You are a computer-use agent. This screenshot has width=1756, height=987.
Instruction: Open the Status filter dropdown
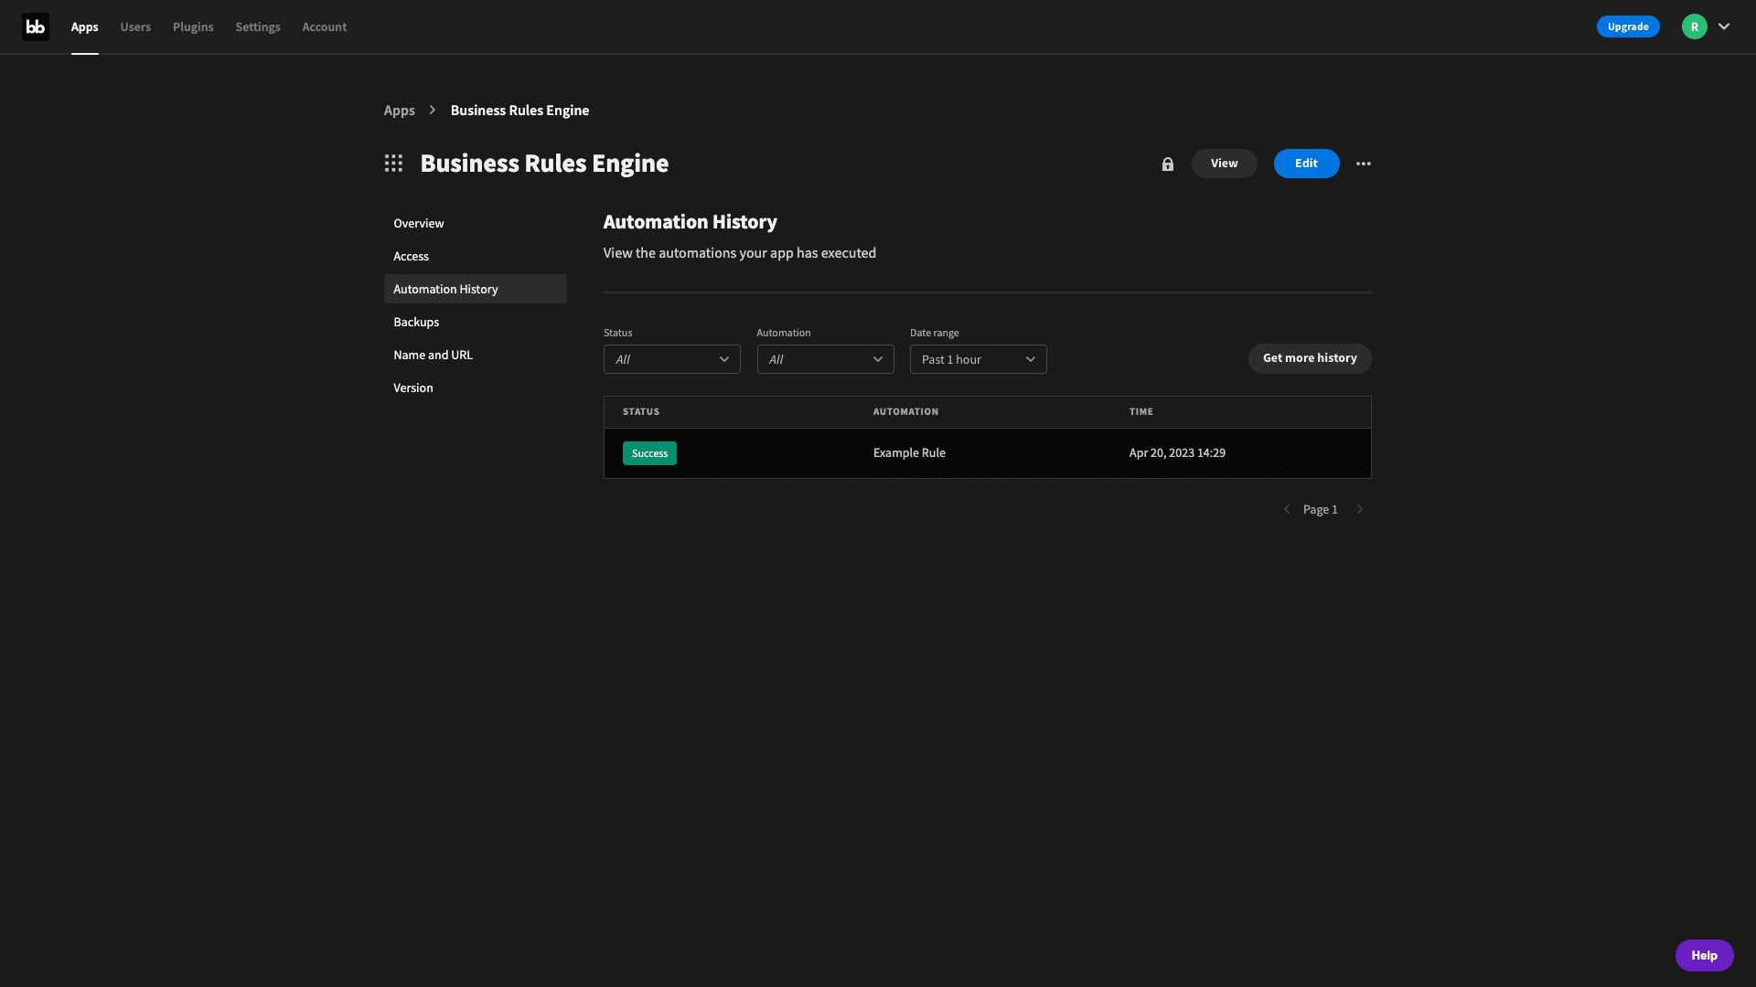click(x=672, y=359)
